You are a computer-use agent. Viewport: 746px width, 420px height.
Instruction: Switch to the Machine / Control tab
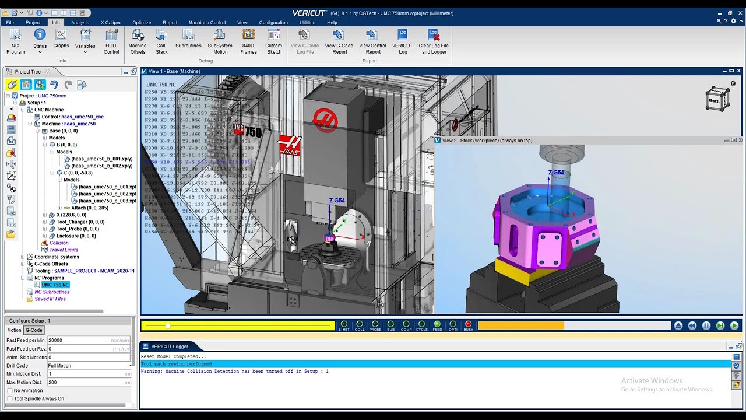(x=207, y=23)
